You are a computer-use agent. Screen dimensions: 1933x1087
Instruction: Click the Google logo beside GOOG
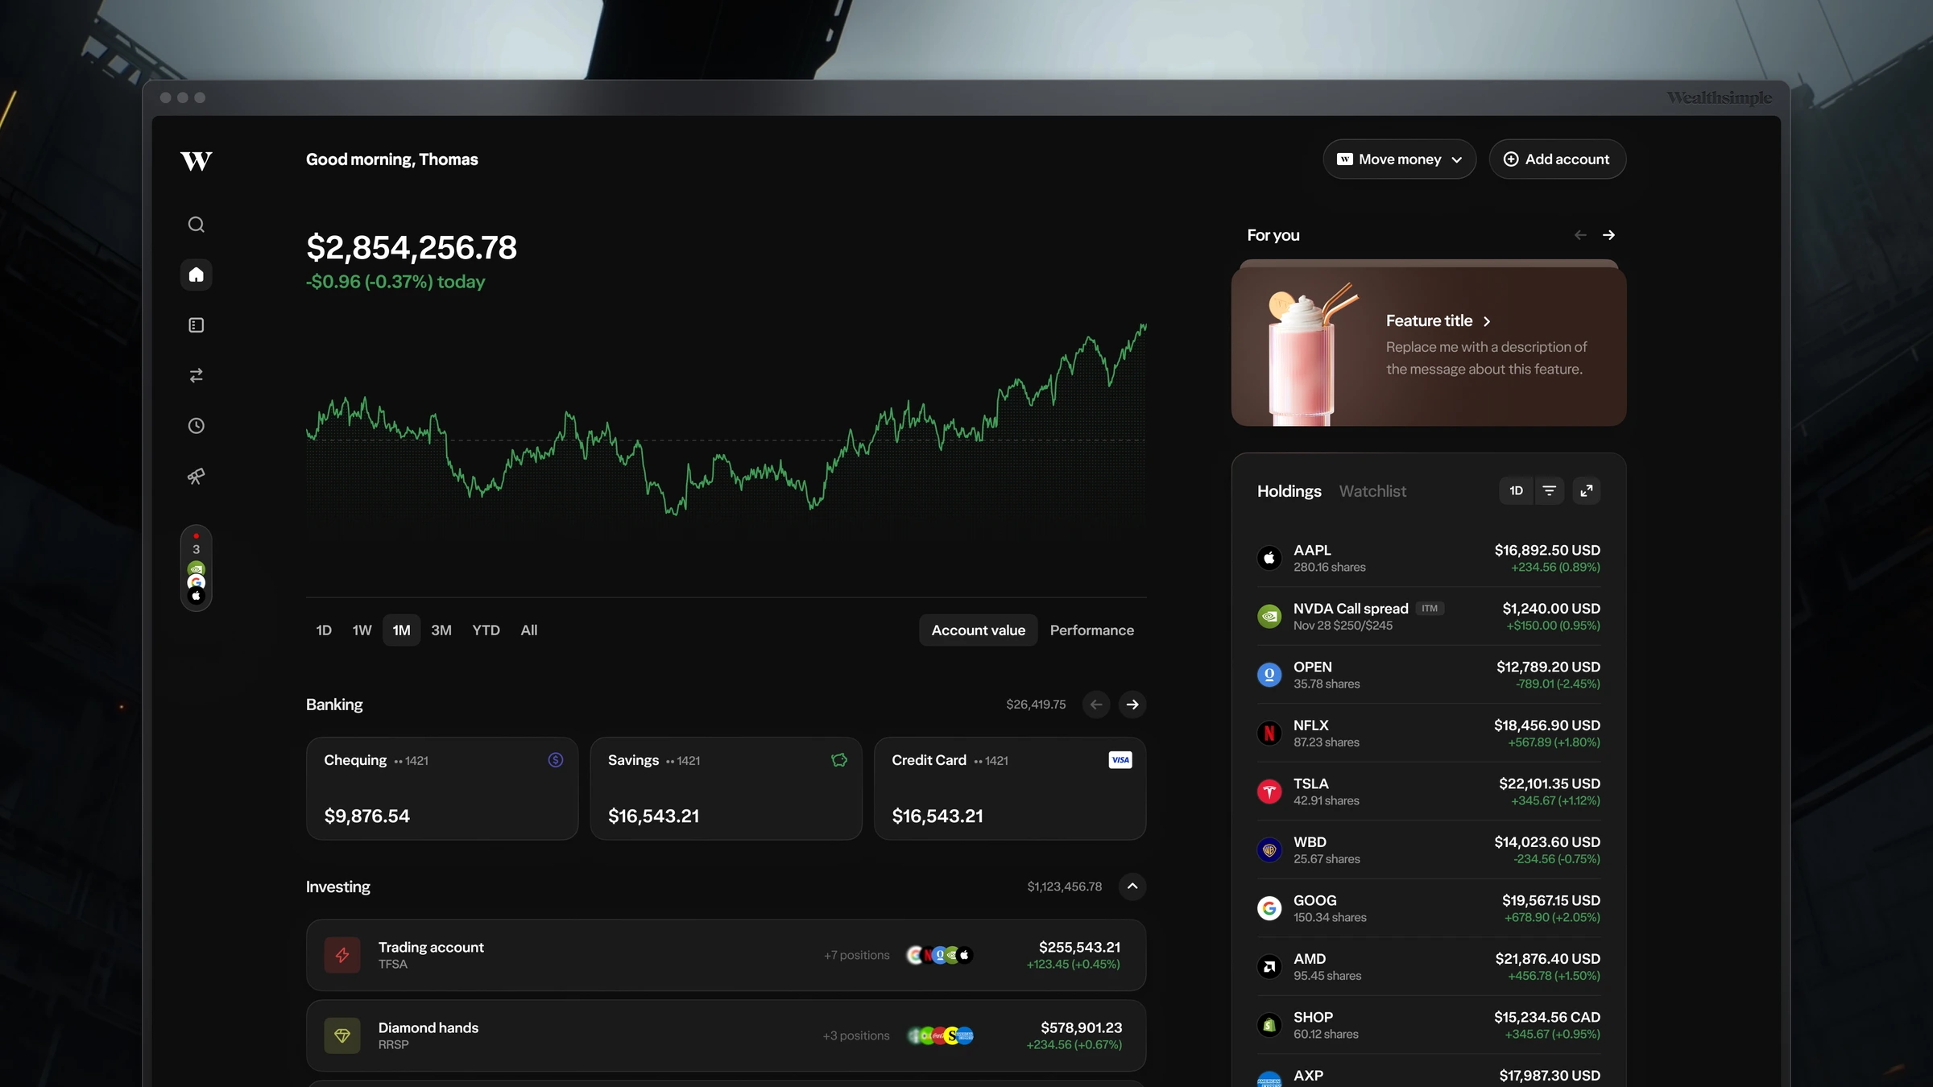pyautogui.click(x=1269, y=908)
